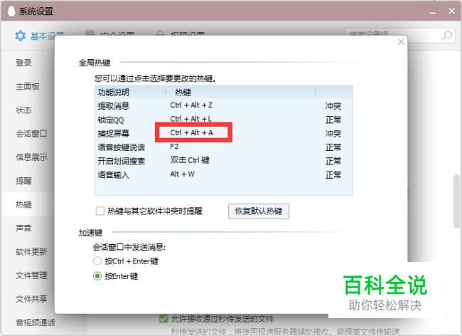This screenshot has height=336, width=462.
Task: Click the 锁定QQ row label
Action: click(111, 120)
